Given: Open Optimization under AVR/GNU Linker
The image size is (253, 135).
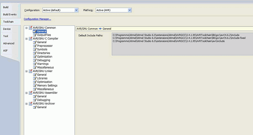Looking at the screenshot, I should point(45,82).
